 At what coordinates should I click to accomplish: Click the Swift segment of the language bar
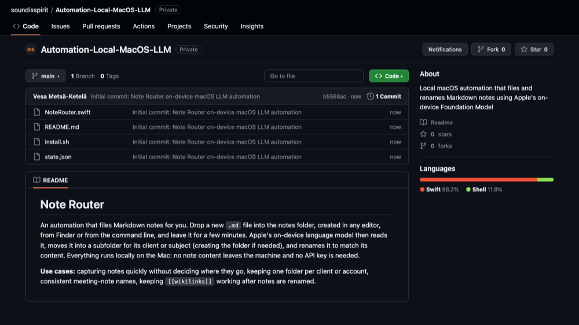pos(478,180)
